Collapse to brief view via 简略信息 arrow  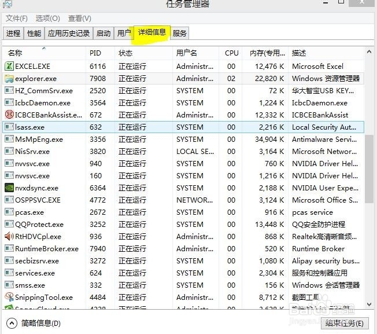point(12,323)
